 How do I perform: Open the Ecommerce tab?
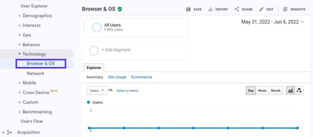142,77
